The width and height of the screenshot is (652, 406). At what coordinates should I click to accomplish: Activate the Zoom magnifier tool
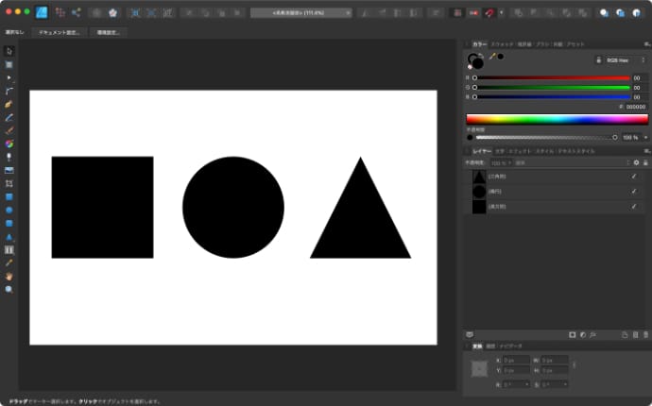[x=9, y=289]
